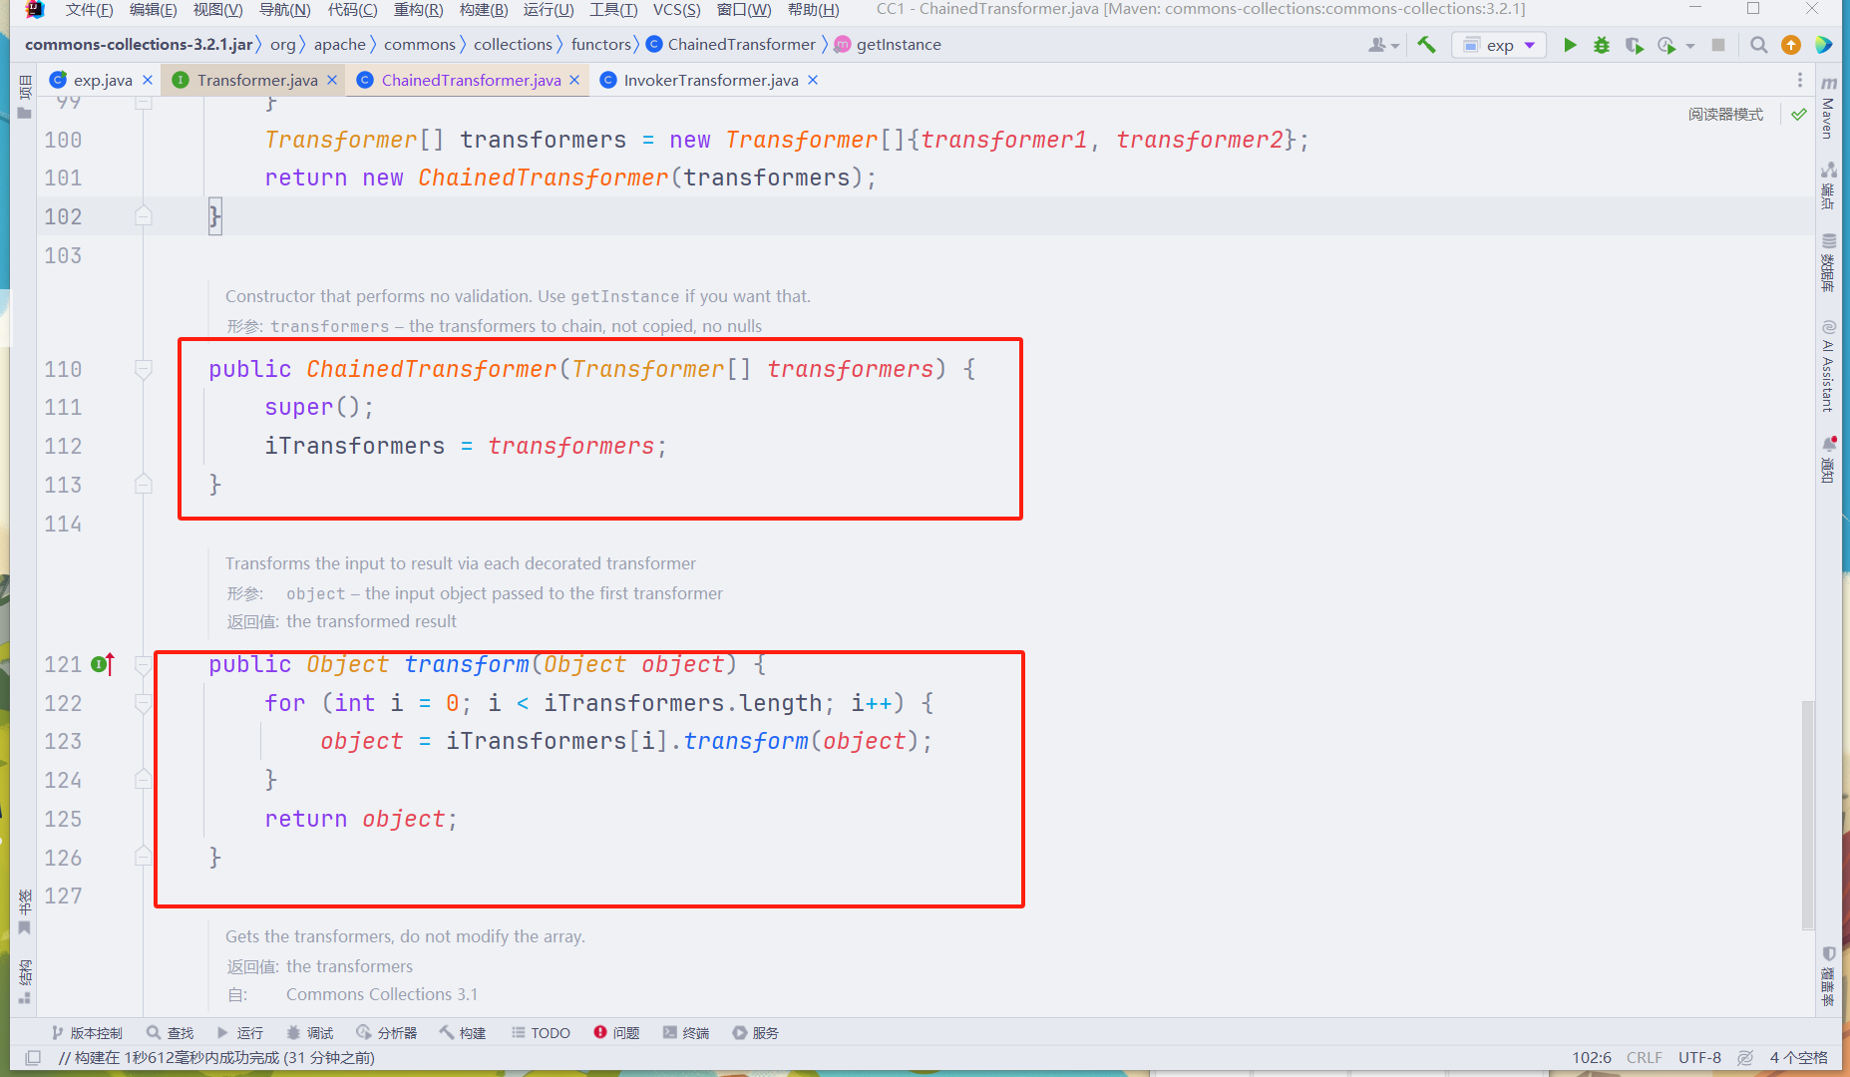Select getInstance in the breadcrumb bar

click(898, 44)
